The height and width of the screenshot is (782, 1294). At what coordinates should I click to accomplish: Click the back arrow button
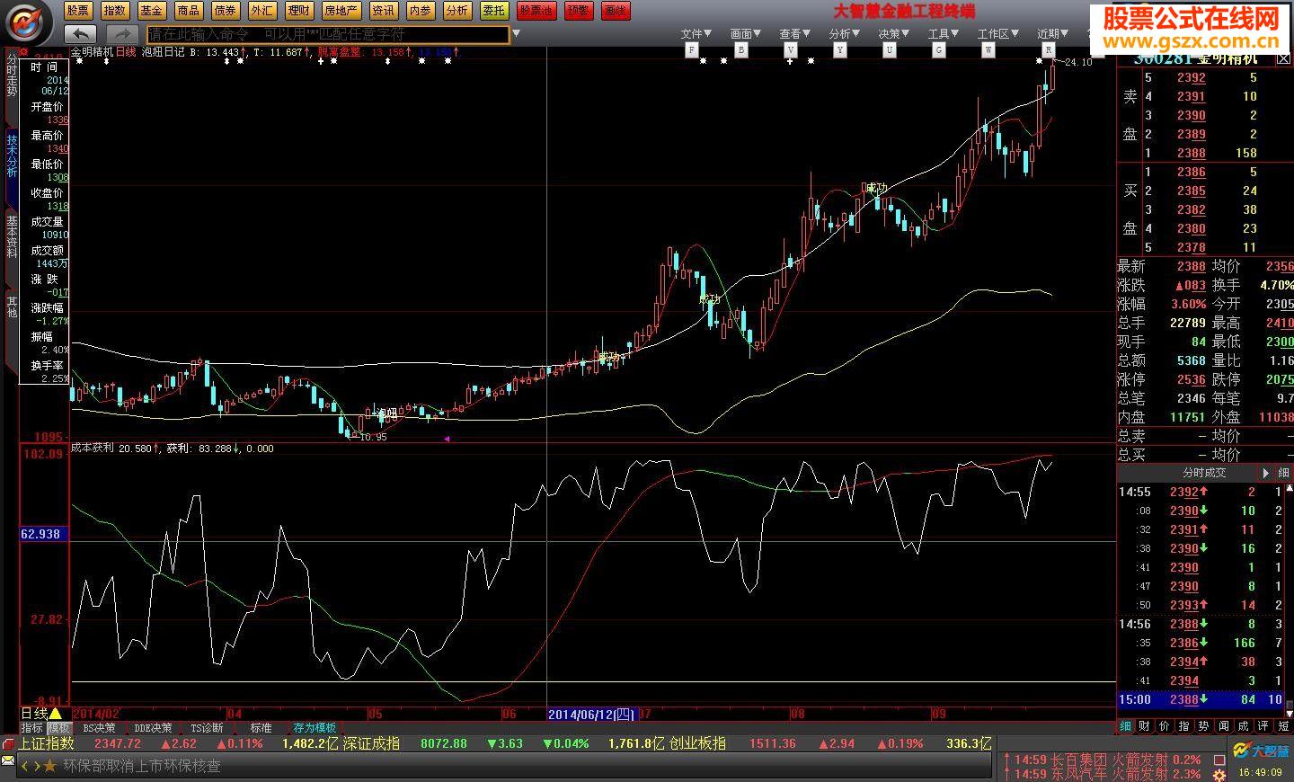pos(82,34)
